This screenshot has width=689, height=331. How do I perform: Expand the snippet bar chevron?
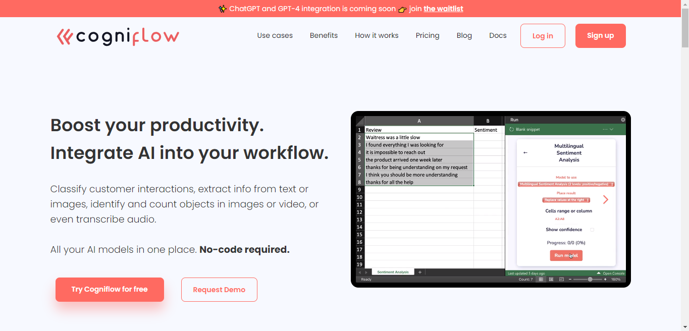tap(612, 130)
